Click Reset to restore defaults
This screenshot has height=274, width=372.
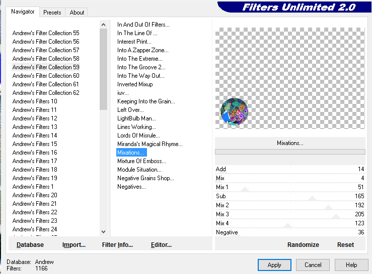345,245
